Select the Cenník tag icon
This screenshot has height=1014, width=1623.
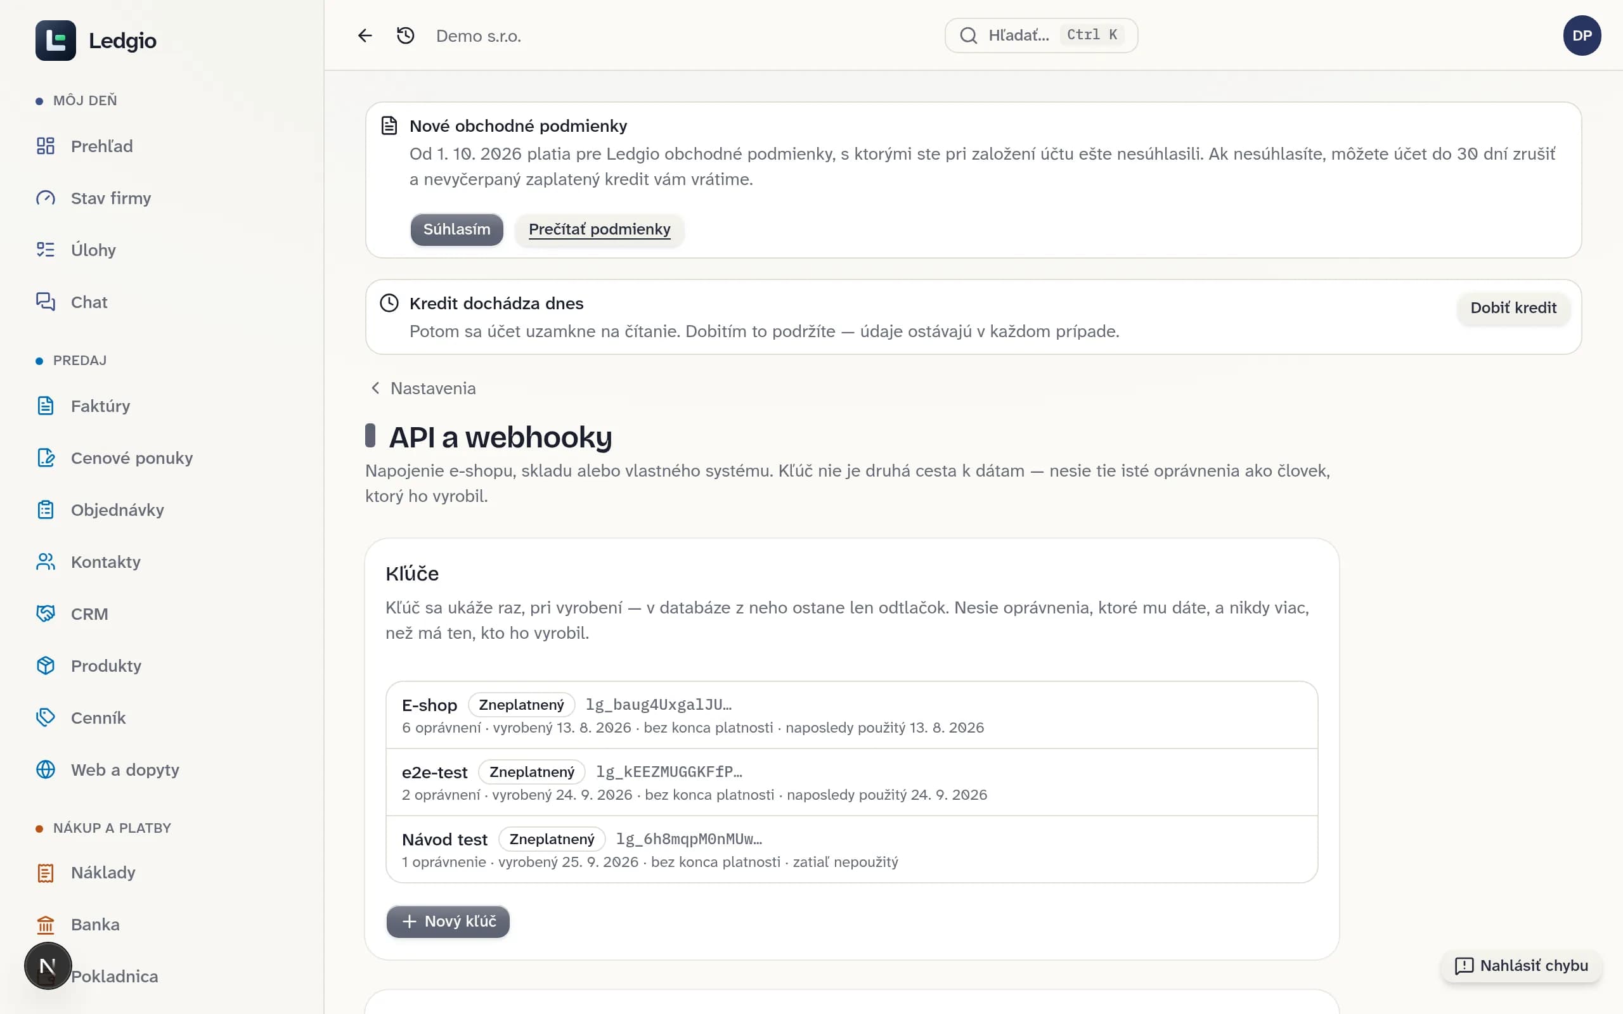[46, 717]
